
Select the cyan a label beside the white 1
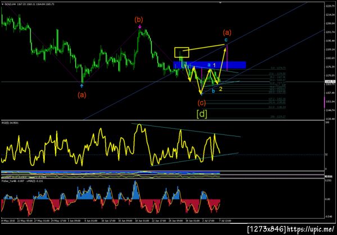(209, 65)
